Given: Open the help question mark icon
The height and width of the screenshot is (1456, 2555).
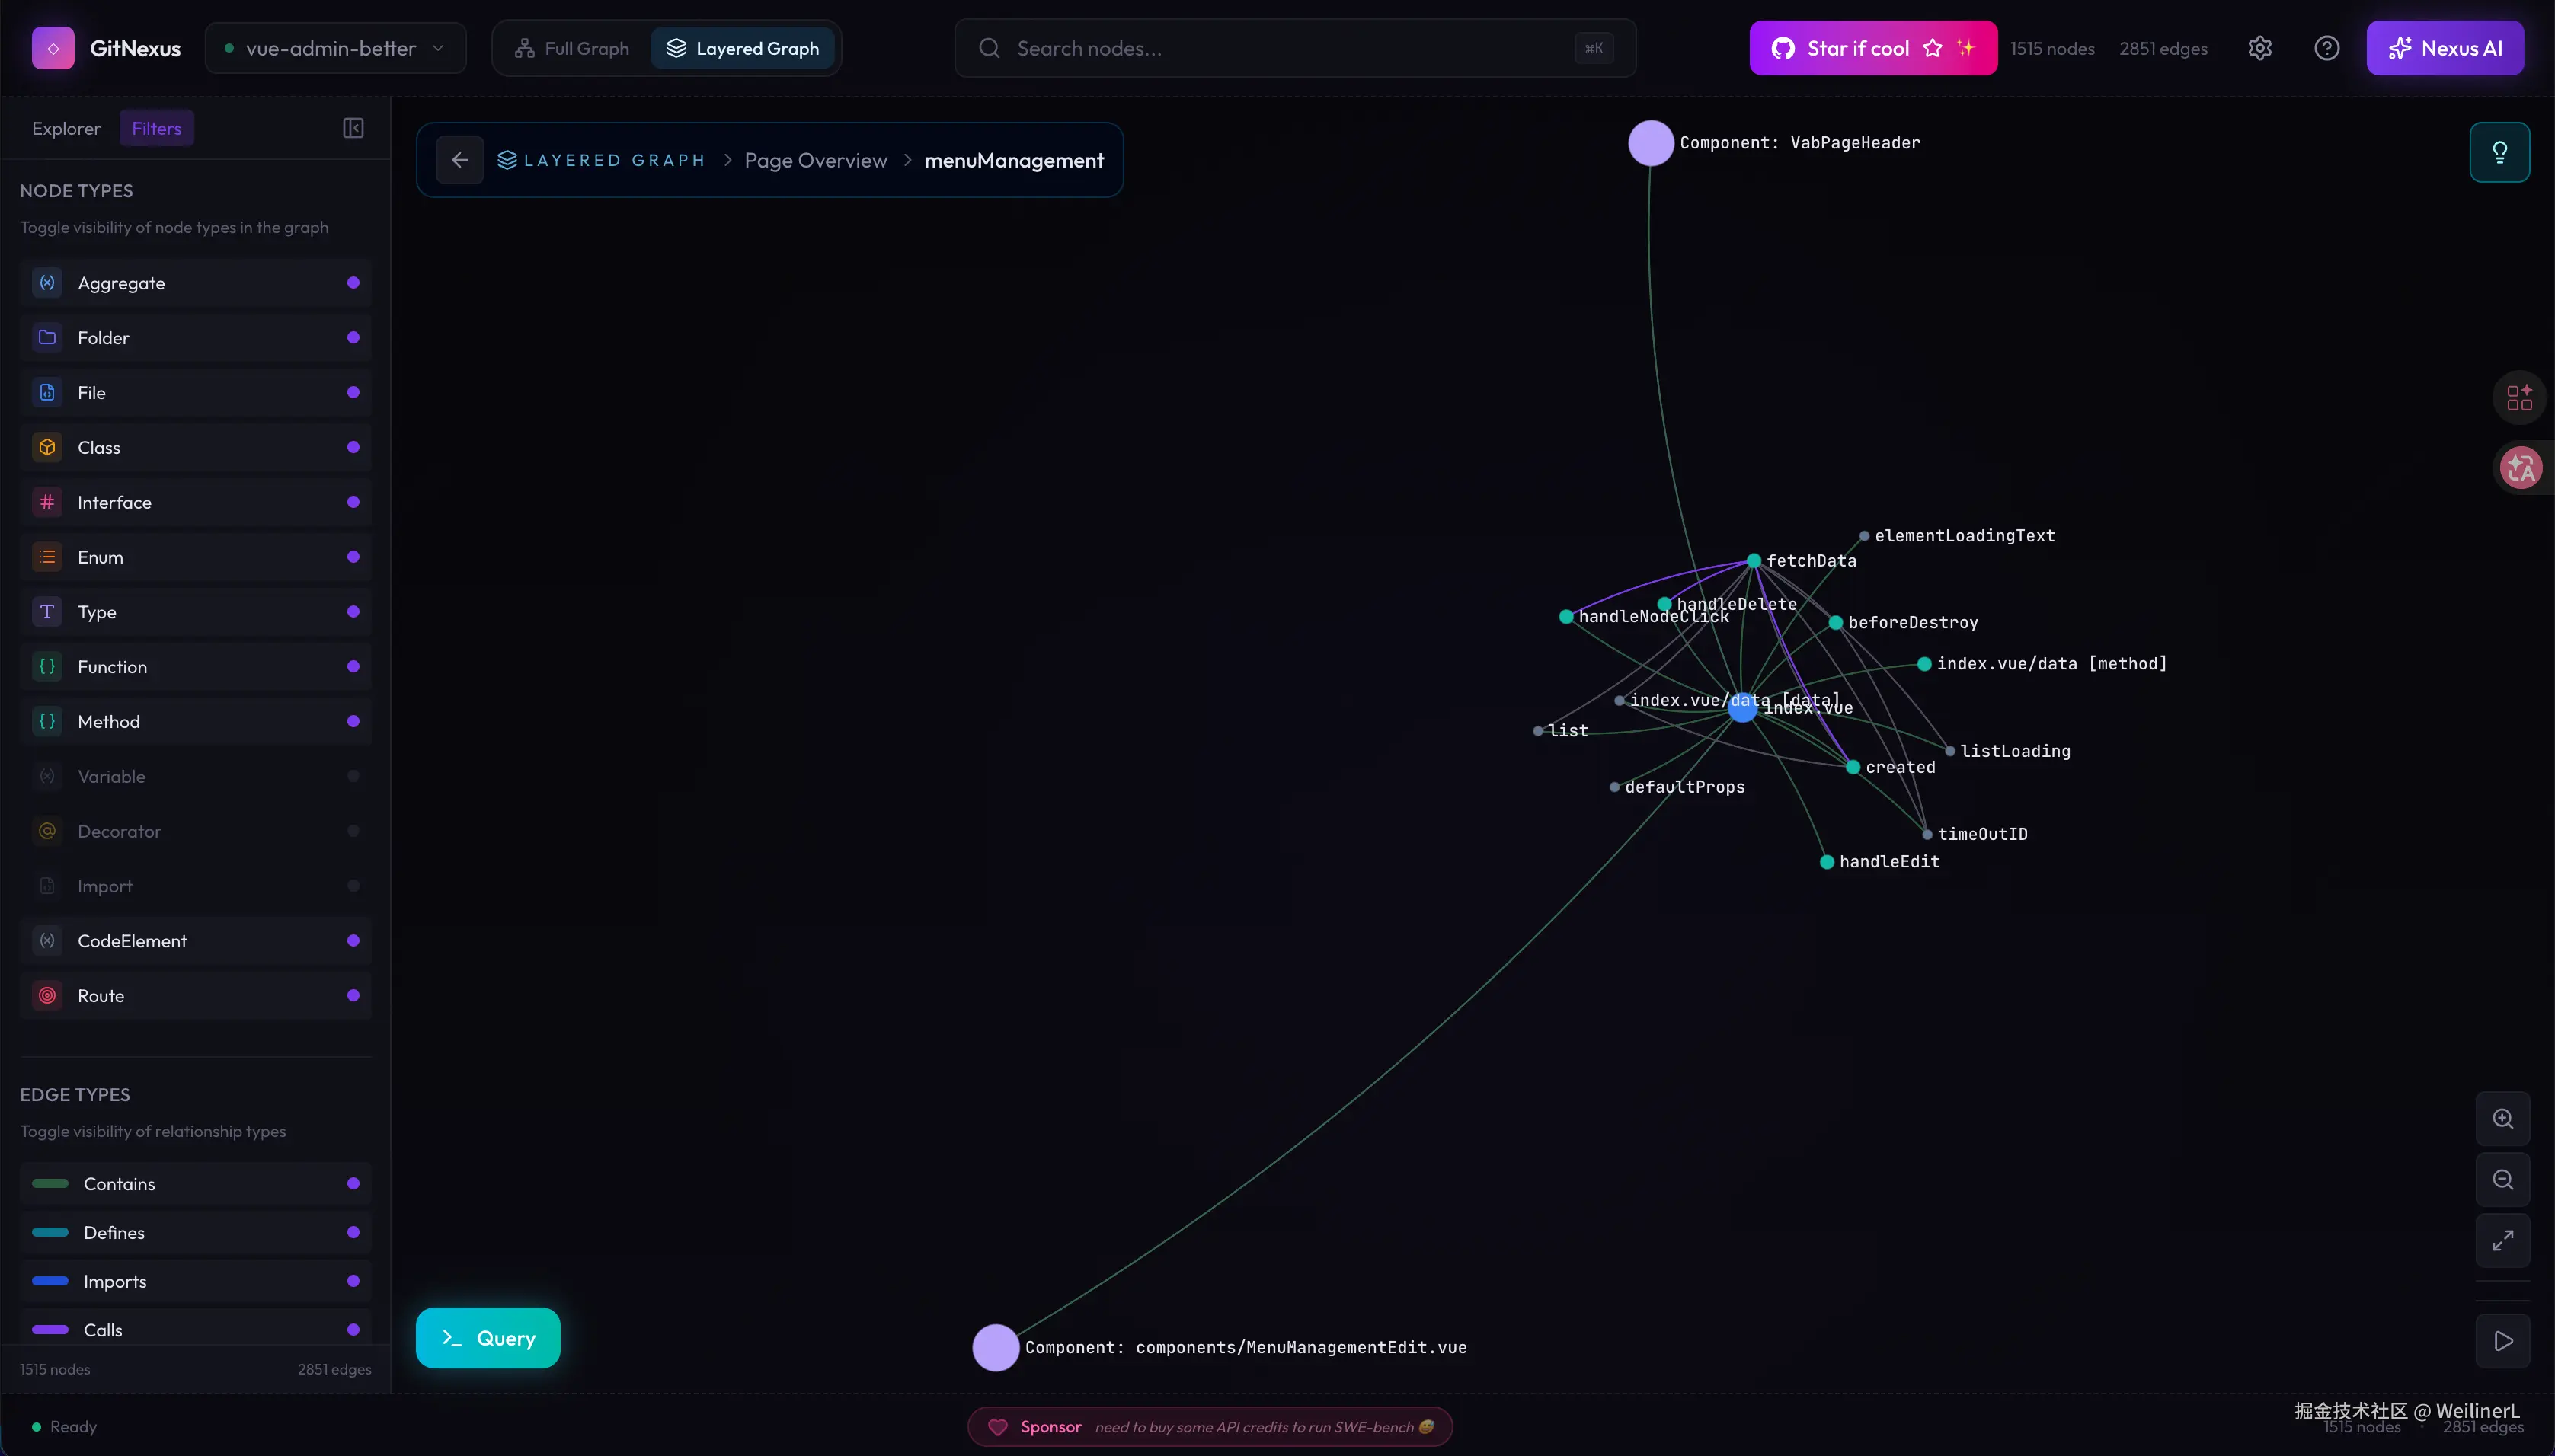Looking at the screenshot, I should pos(2327,48).
